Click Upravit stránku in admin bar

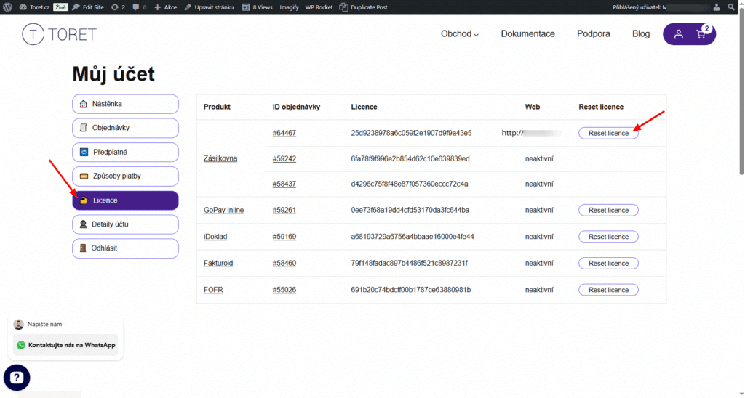coord(209,7)
